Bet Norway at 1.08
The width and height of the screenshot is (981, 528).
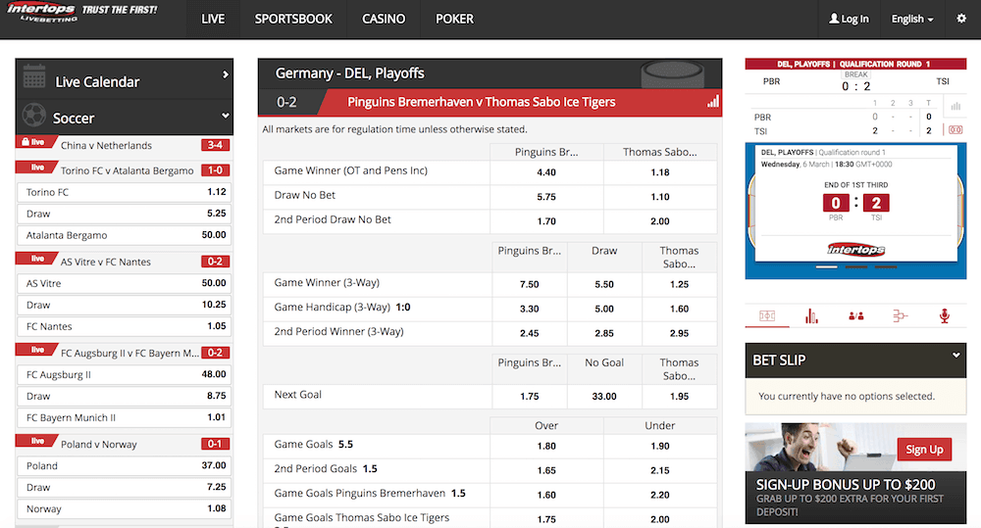click(124, 508)
